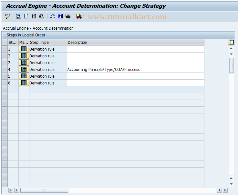
Task: Click the bottom down arrow of the vertical scrollbar
Action: tap(231, 184)
